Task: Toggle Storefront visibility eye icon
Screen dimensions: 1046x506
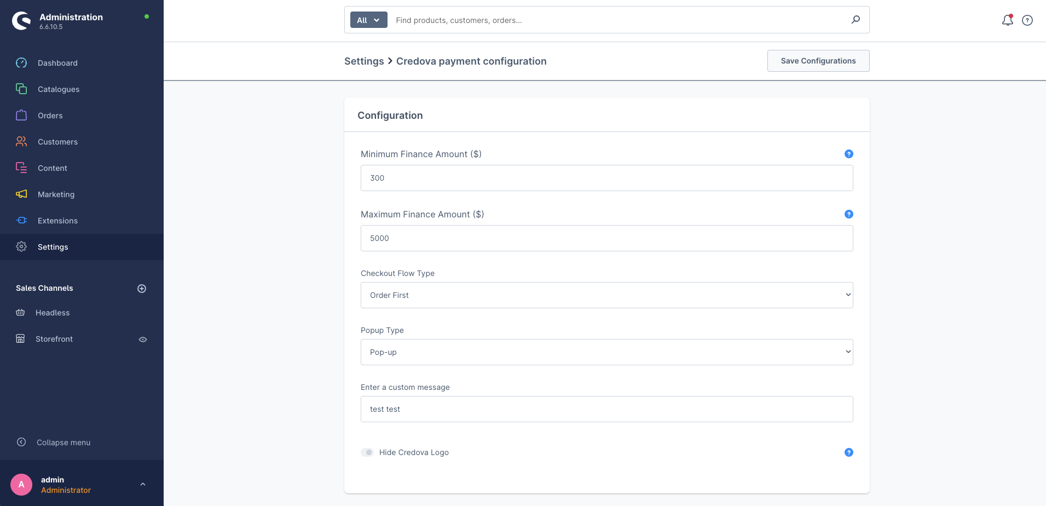Action: tap(143, 340)
